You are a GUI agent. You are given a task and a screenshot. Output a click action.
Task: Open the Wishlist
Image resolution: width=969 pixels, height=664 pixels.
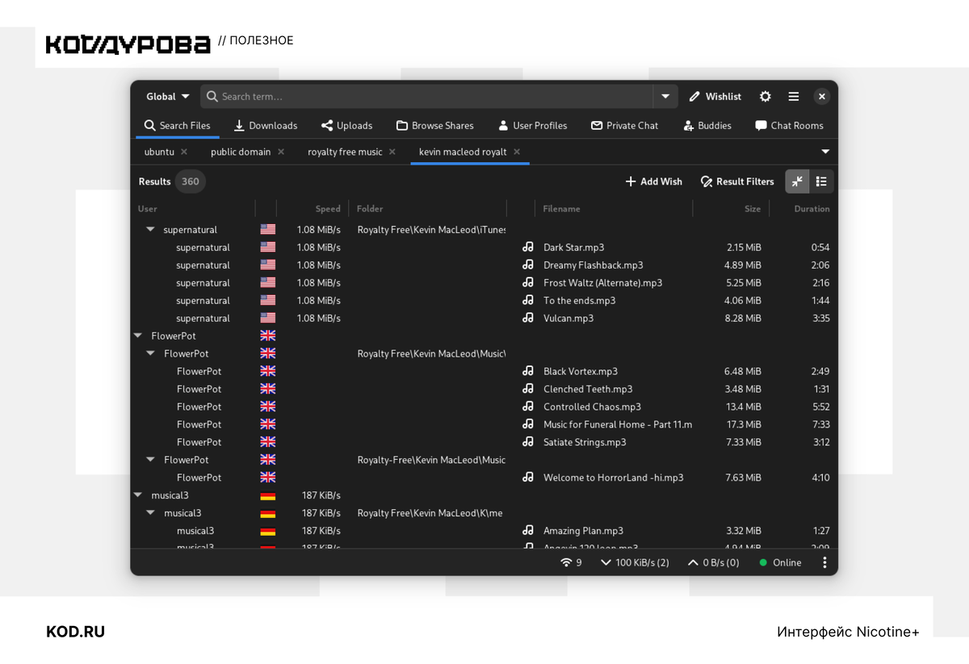(715, 97)
